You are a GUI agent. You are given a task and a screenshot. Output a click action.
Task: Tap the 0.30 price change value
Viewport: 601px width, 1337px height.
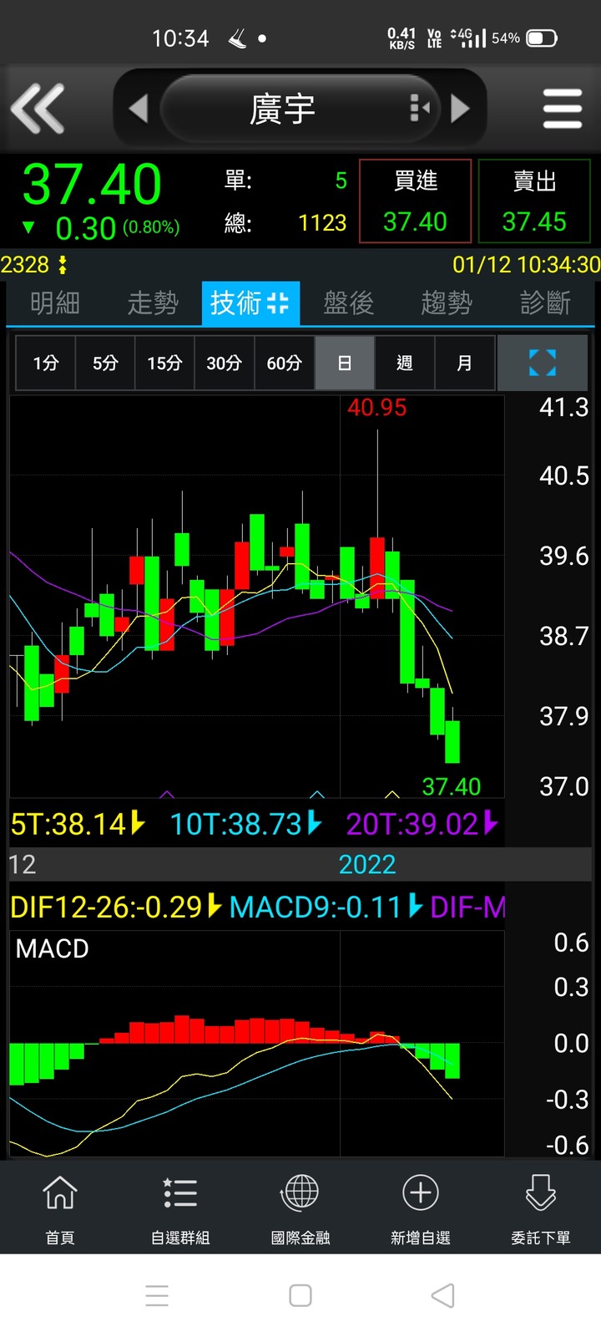[x=86, y=228]
